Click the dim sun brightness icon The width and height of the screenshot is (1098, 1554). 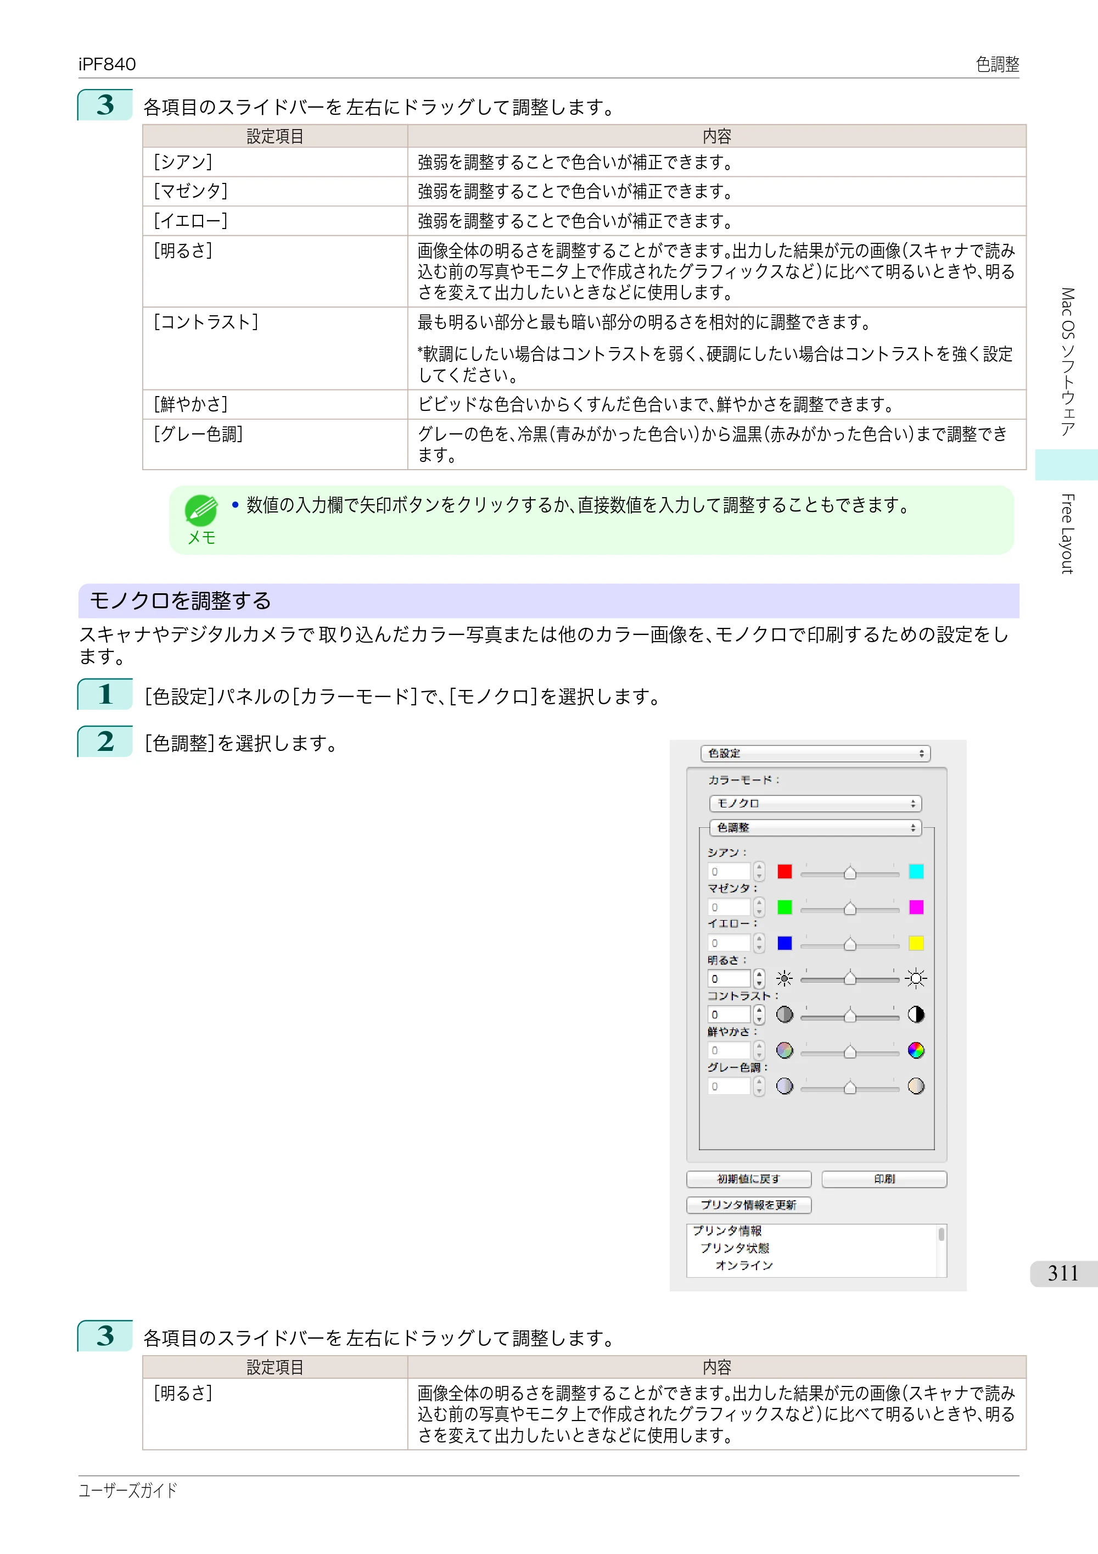point(784,979)
